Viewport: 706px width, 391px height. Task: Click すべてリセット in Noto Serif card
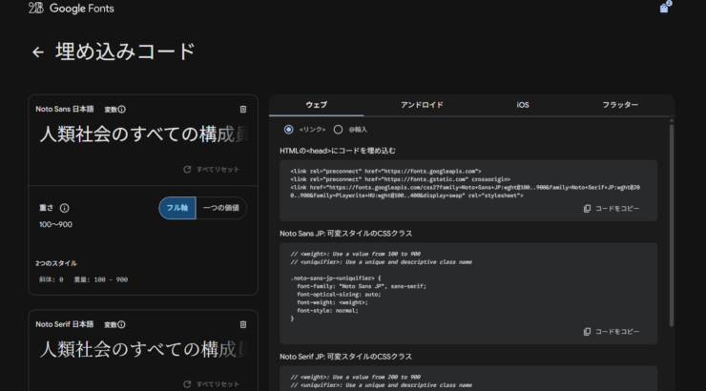tap(218, 384)
